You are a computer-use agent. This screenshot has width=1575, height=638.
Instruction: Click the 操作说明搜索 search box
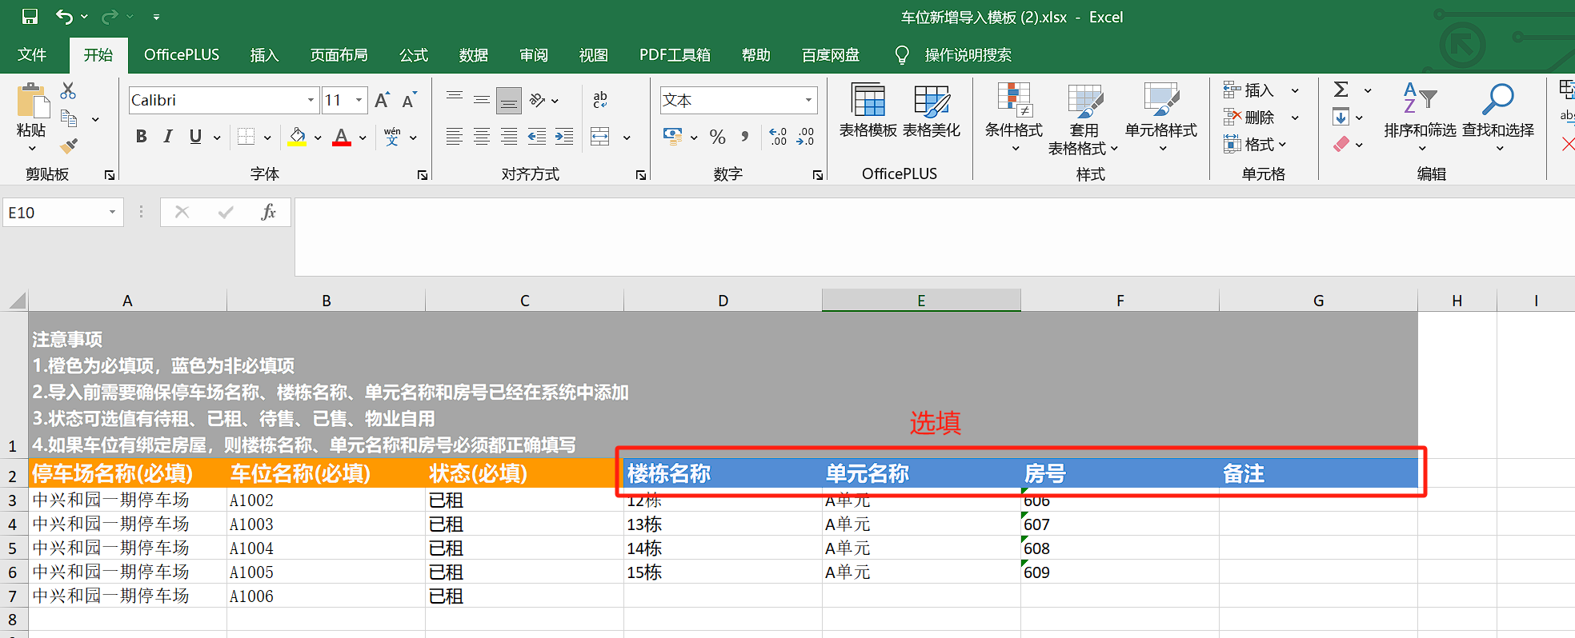click(x=968, y=55)
